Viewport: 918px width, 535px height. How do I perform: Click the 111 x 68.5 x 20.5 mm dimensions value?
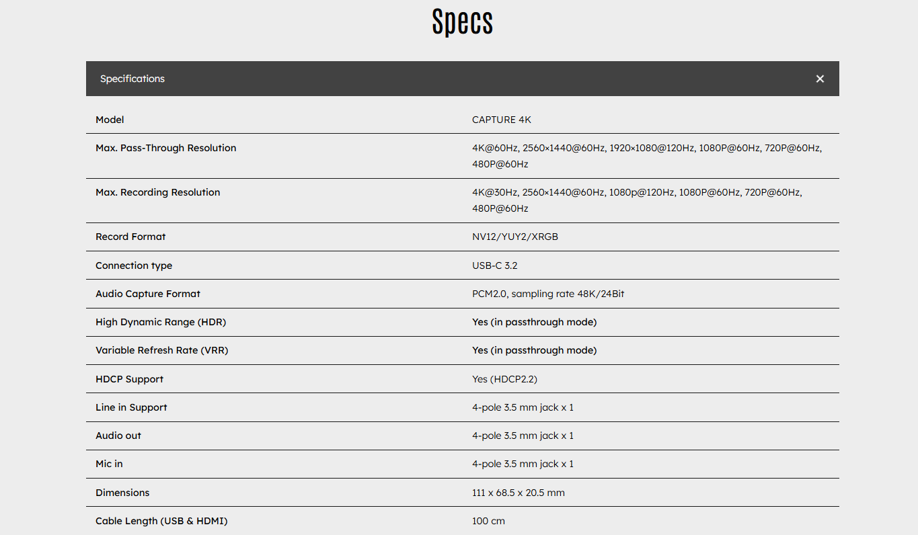[519, 493]
